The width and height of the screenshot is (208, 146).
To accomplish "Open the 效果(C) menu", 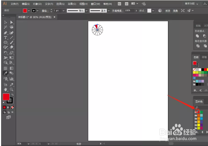I will (x=72, y=4).
